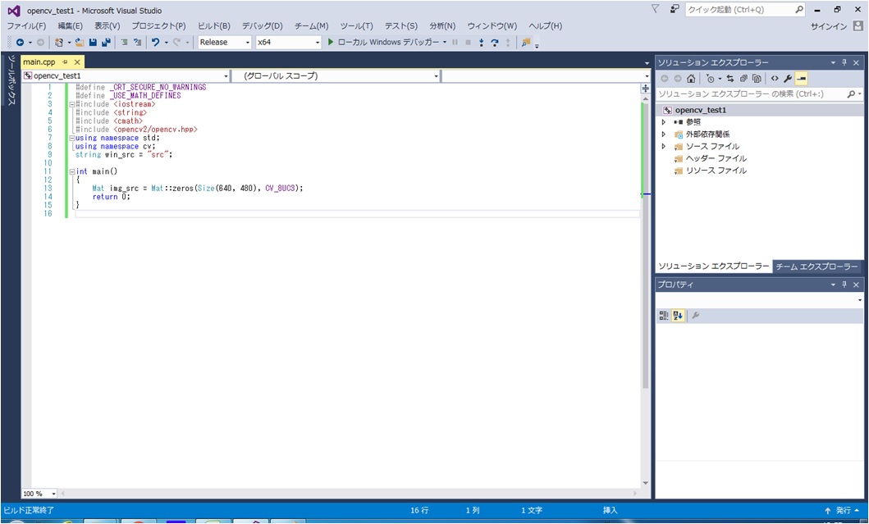Screen dimensions: 869x524
Task: Click the Show All Files icon
Action: pyautogui.click(x=757, y=79)
